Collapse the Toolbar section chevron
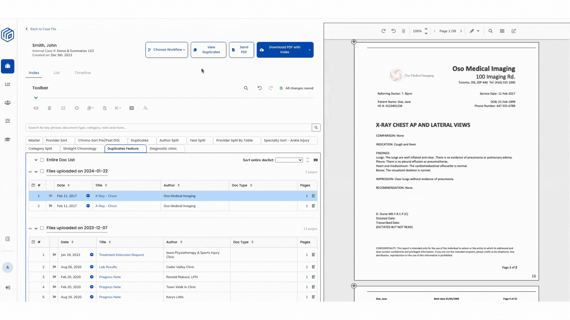 [x=36, y=98]
